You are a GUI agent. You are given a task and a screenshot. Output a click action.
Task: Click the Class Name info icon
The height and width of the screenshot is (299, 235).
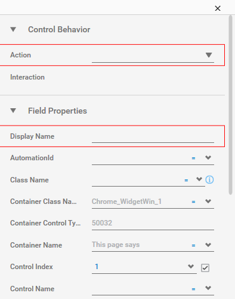tap(209, 179)
